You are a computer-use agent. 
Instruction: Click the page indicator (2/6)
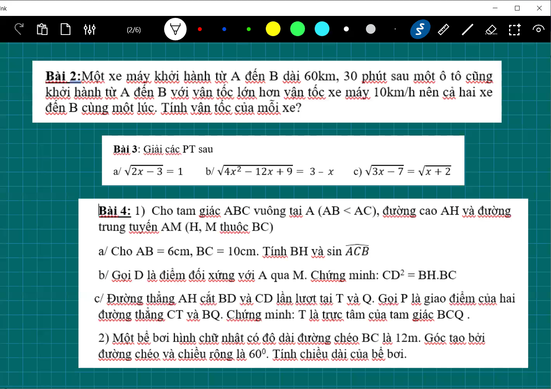pyautogui.click(x=134, y=30)
